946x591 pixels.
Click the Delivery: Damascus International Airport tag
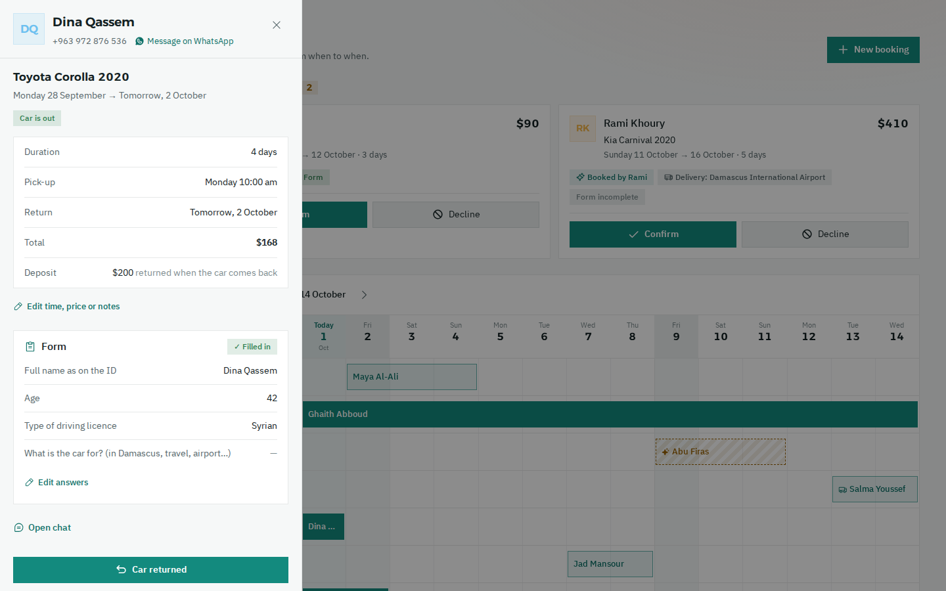pyautogui.click(x=744, y=177)
